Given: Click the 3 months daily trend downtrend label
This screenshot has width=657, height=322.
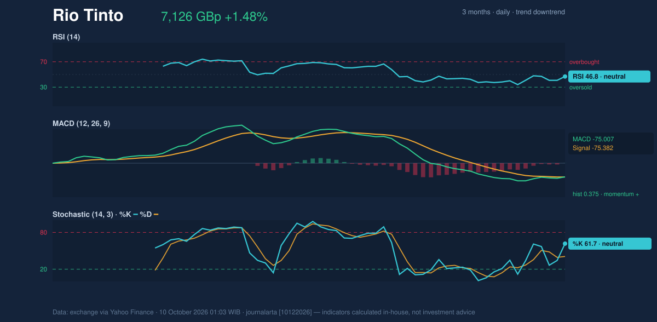Looking at the screenshot, I should [x=514, y=12].
